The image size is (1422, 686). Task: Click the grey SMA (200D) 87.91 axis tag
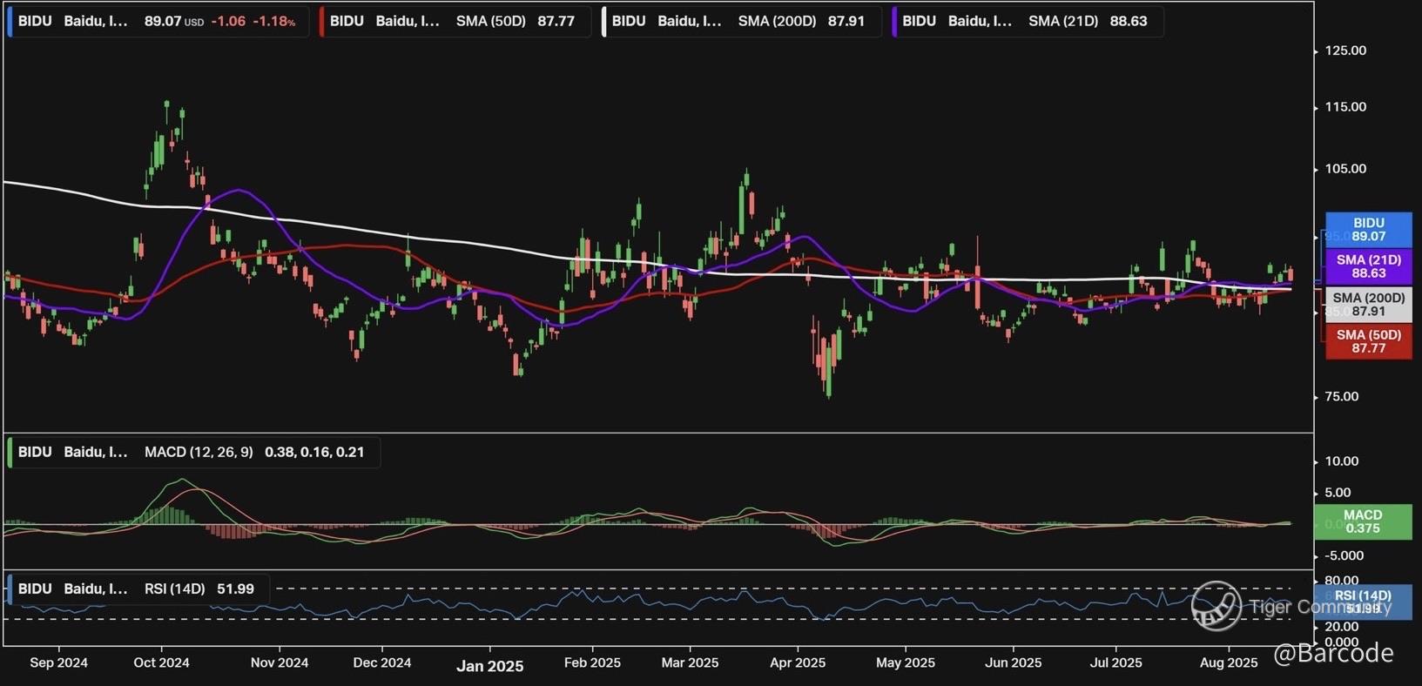click(x=1369, y=305)
